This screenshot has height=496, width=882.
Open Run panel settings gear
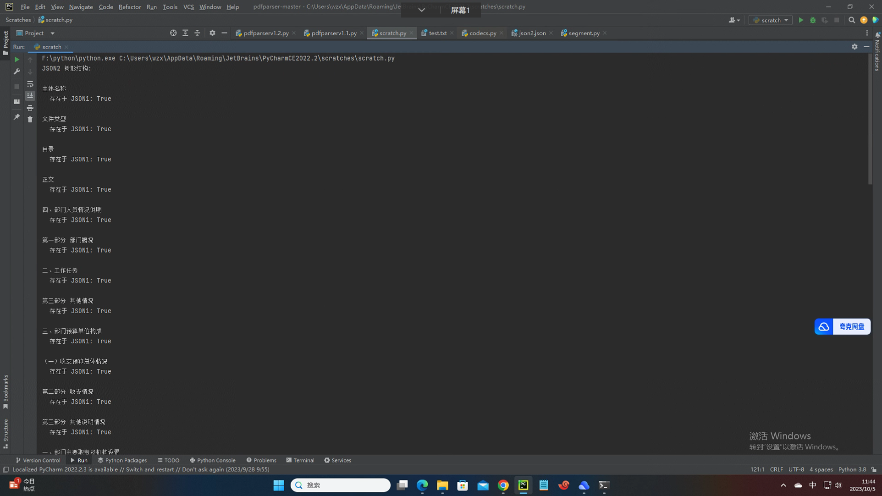point(854,47)
